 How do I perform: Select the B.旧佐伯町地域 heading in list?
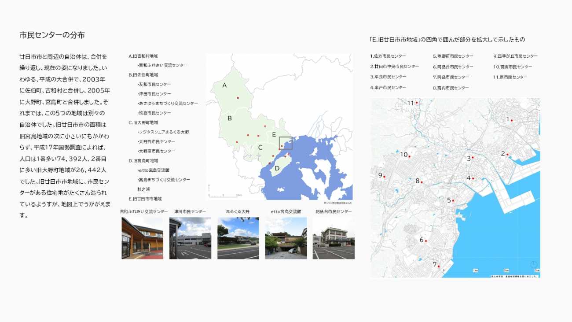(143, 74)
